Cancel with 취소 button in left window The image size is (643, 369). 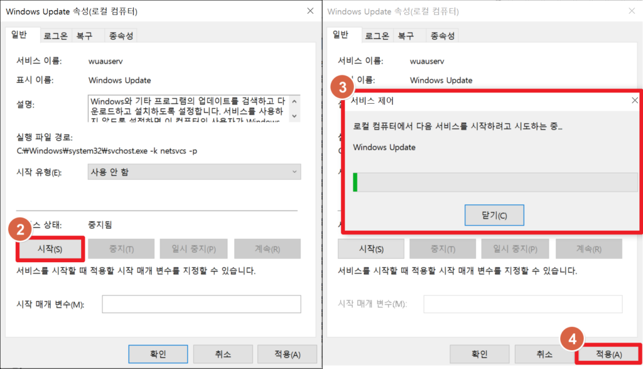click(x=223, y=354)
